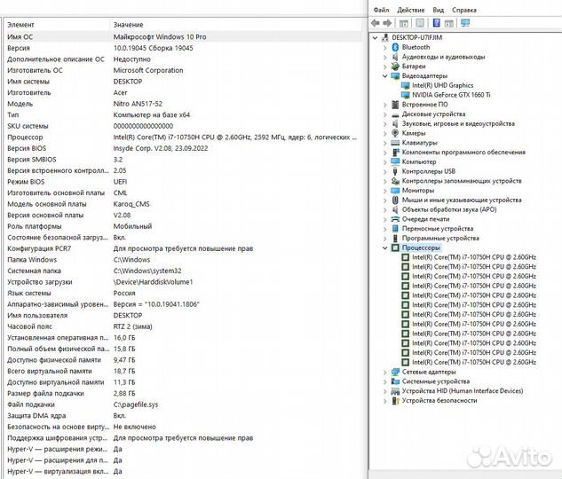562x479 pixels.
Task: Expand the Камеры category arrow
Action: [385, 134]
